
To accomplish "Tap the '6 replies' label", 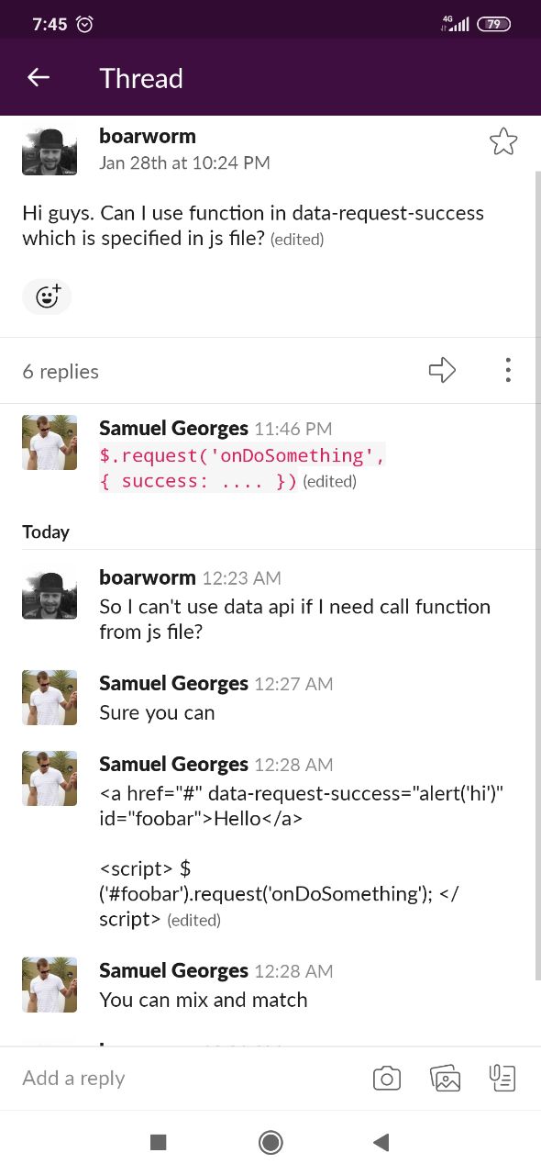I will tap(61, 371).
